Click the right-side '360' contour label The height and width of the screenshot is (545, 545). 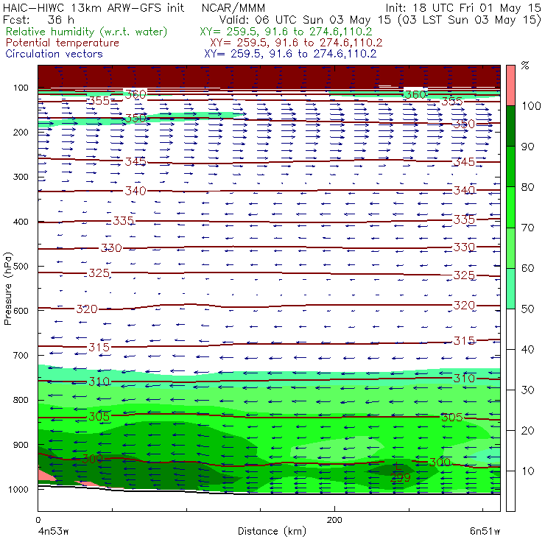coord(415,94)
